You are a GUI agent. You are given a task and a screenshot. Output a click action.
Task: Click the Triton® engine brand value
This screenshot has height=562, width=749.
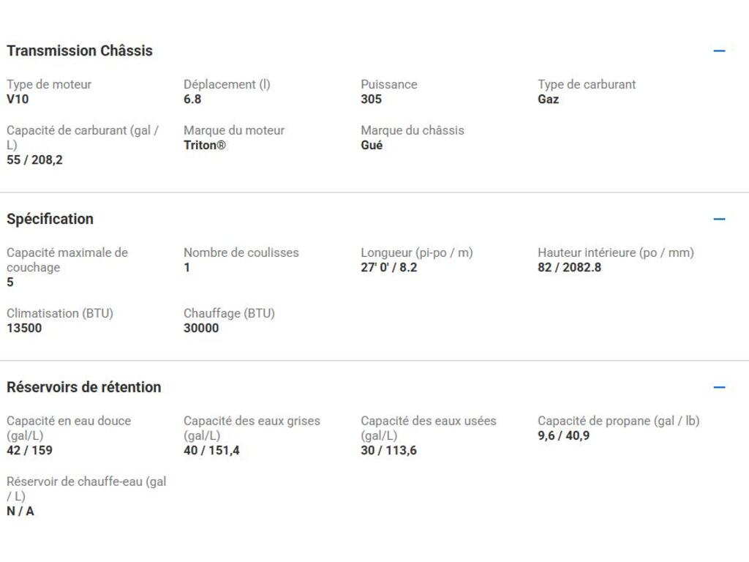205,146
